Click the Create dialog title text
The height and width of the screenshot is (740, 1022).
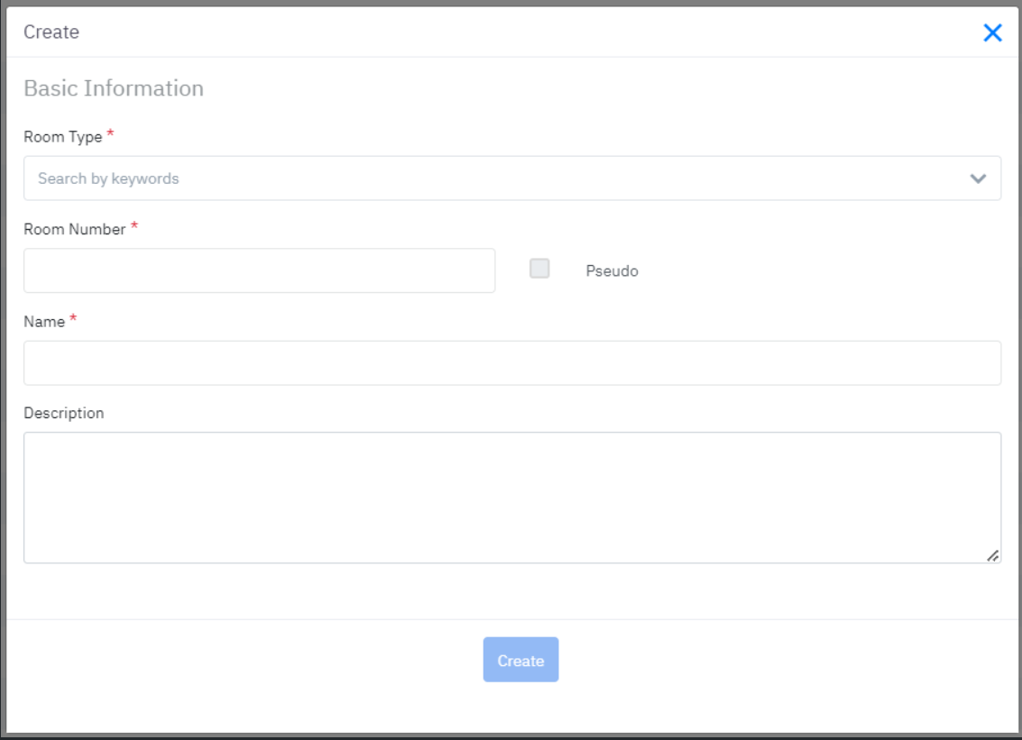click(x=51, y=32)
